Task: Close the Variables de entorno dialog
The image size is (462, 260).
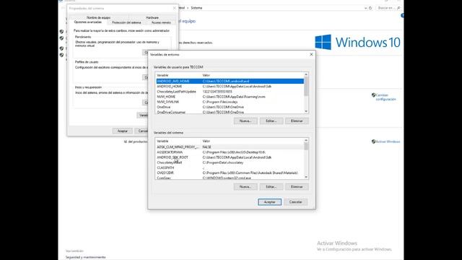Action: [311, 55]
